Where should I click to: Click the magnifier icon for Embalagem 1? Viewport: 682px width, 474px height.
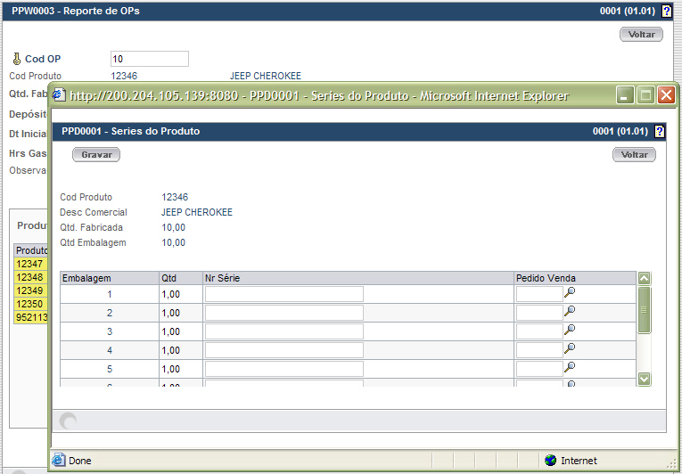(570, 292)
